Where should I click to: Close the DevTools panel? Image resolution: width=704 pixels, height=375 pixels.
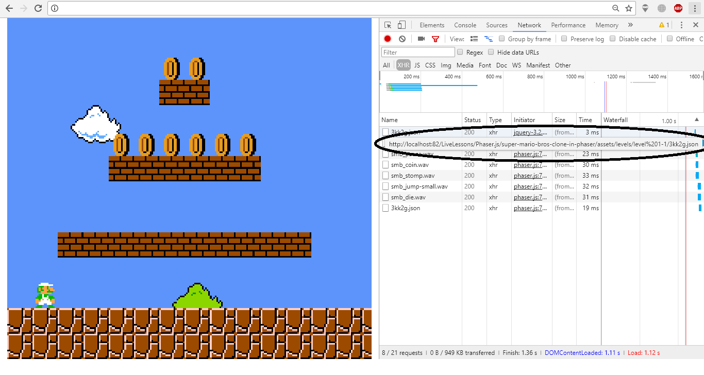click(696, 25)
